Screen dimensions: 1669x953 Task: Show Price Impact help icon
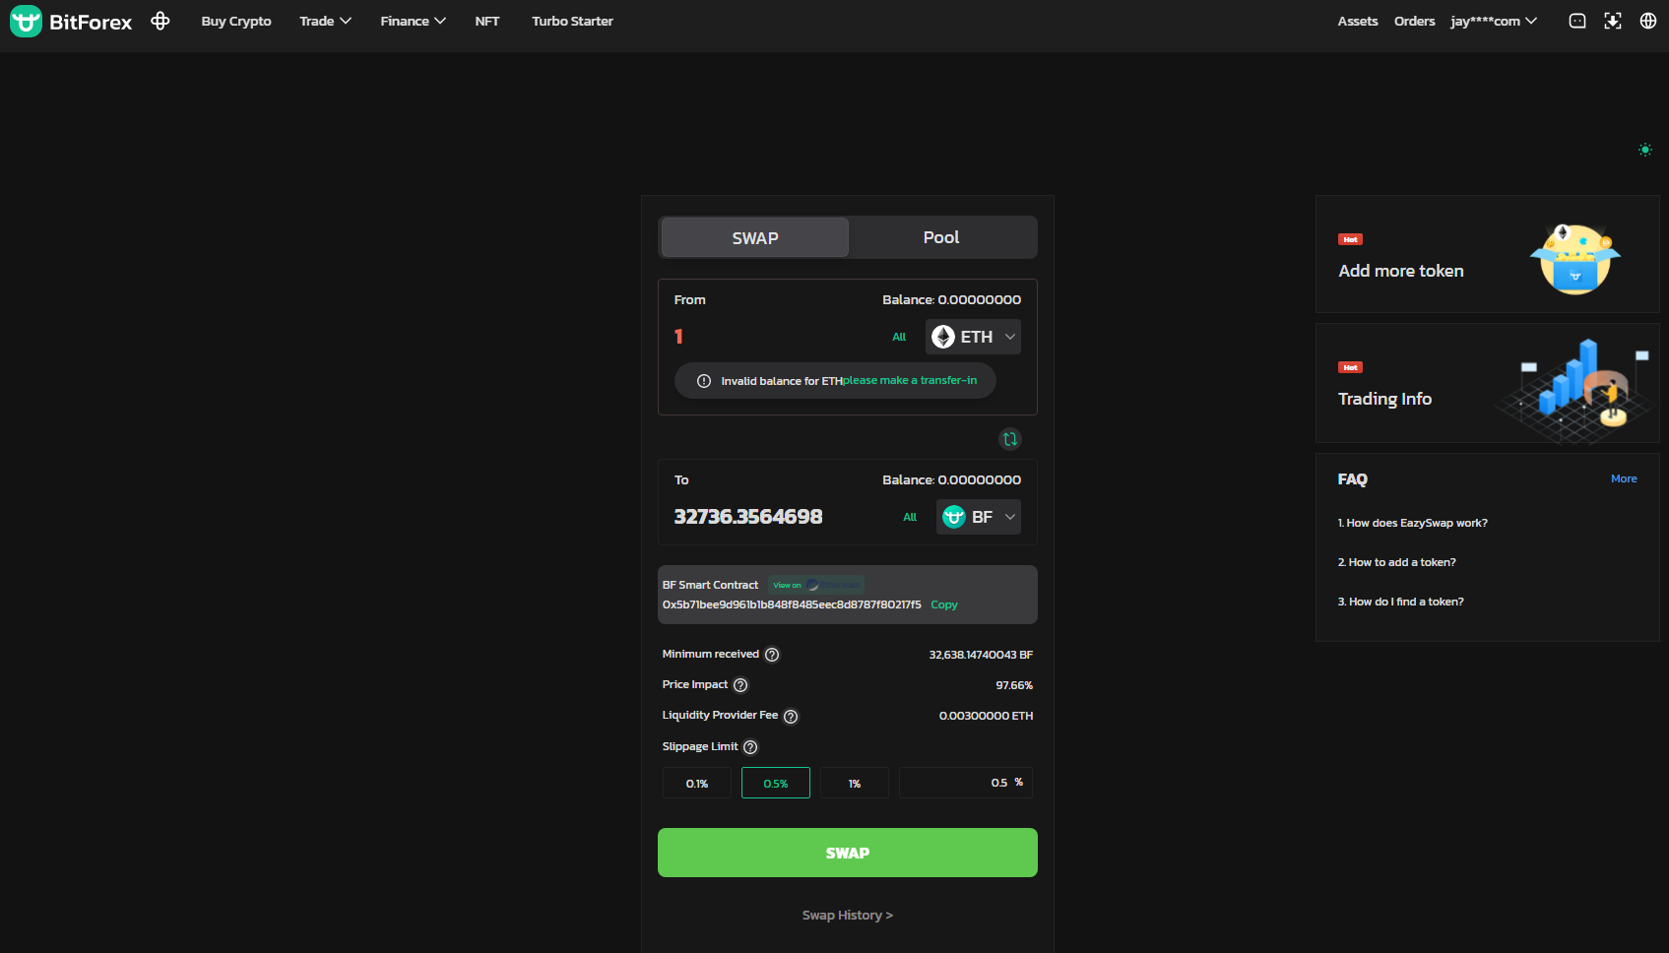(740, 685)
